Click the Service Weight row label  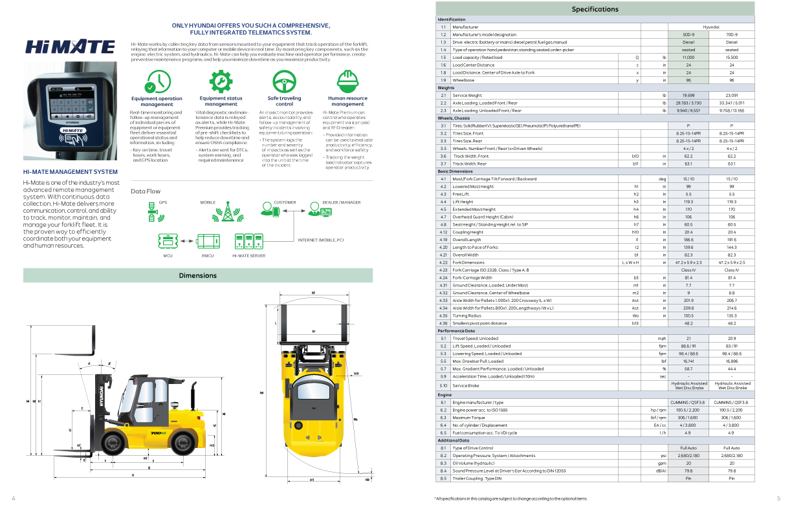click(x=467, y=95)
